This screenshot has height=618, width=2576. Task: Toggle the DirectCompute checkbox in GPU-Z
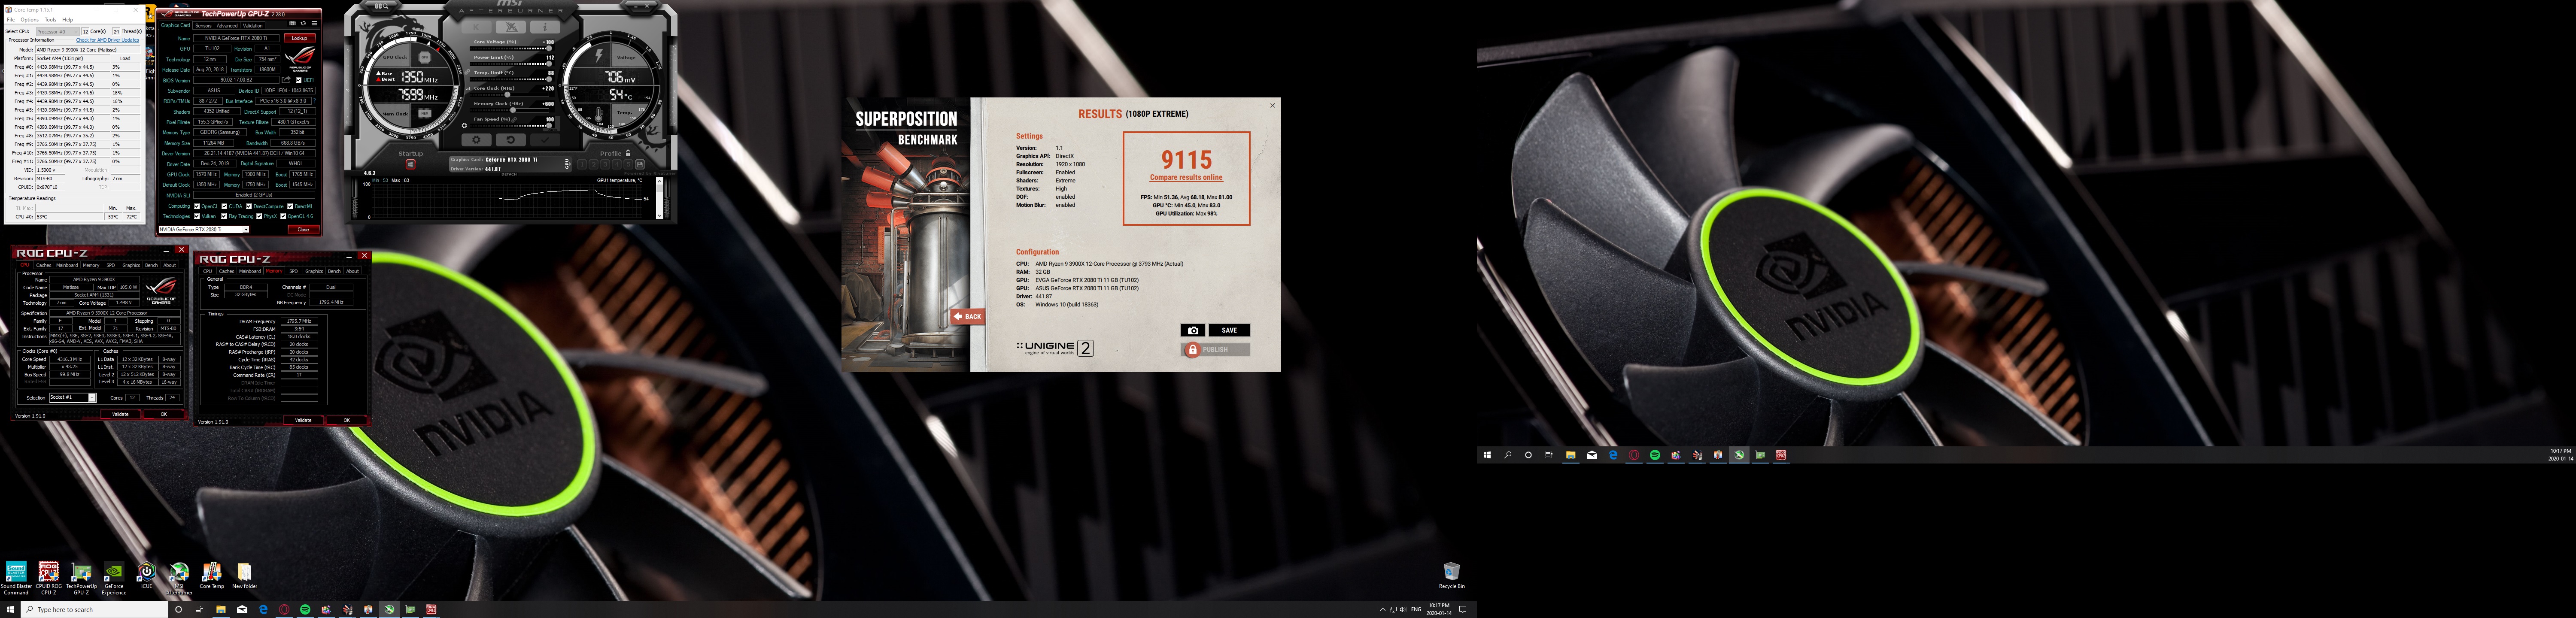tap(249, 206)
